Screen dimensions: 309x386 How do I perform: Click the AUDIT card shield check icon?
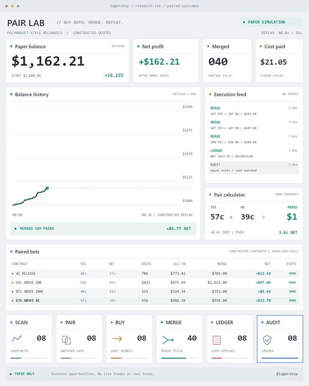tap(267, 340)
